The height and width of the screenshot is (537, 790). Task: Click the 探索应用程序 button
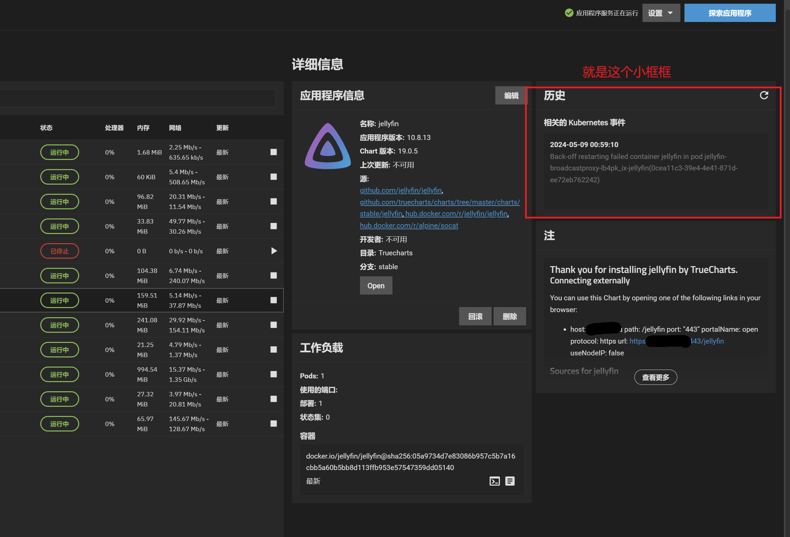[729, 13]
